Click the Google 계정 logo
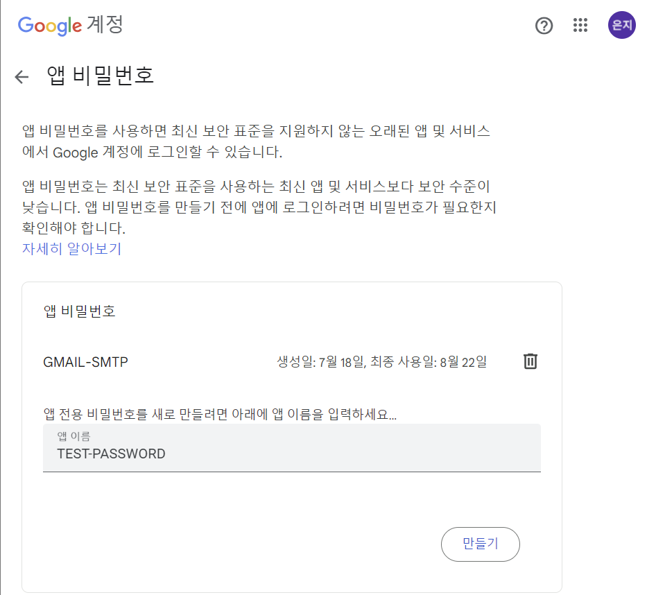Screen dimensions: 647x595 pos(70,25)
